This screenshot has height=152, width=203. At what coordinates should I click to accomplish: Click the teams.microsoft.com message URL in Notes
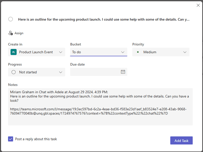click(x=98, y=111)
